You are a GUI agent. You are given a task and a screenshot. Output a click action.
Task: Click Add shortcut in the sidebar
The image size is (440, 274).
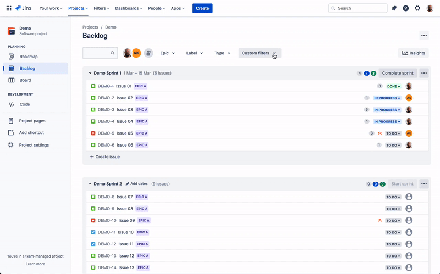pos(35,132)
